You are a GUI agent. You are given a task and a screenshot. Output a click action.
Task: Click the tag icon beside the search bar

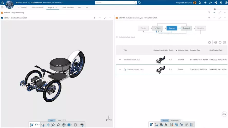(x=140, y=3)
